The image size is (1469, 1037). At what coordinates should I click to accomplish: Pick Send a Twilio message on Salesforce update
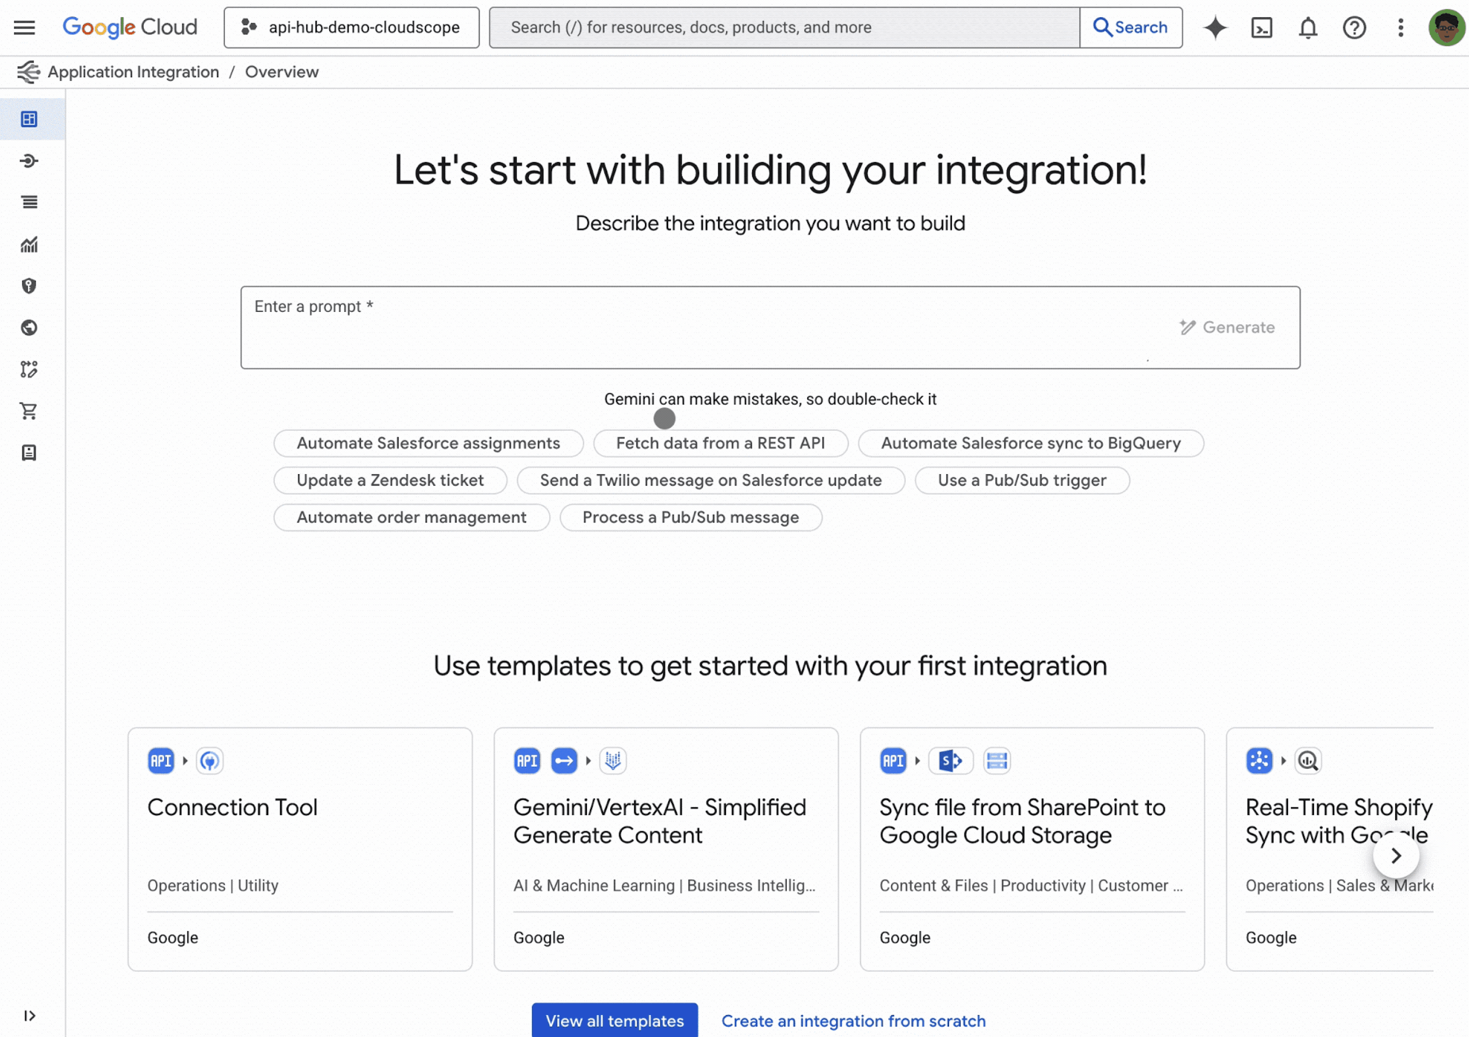(711, 481)
